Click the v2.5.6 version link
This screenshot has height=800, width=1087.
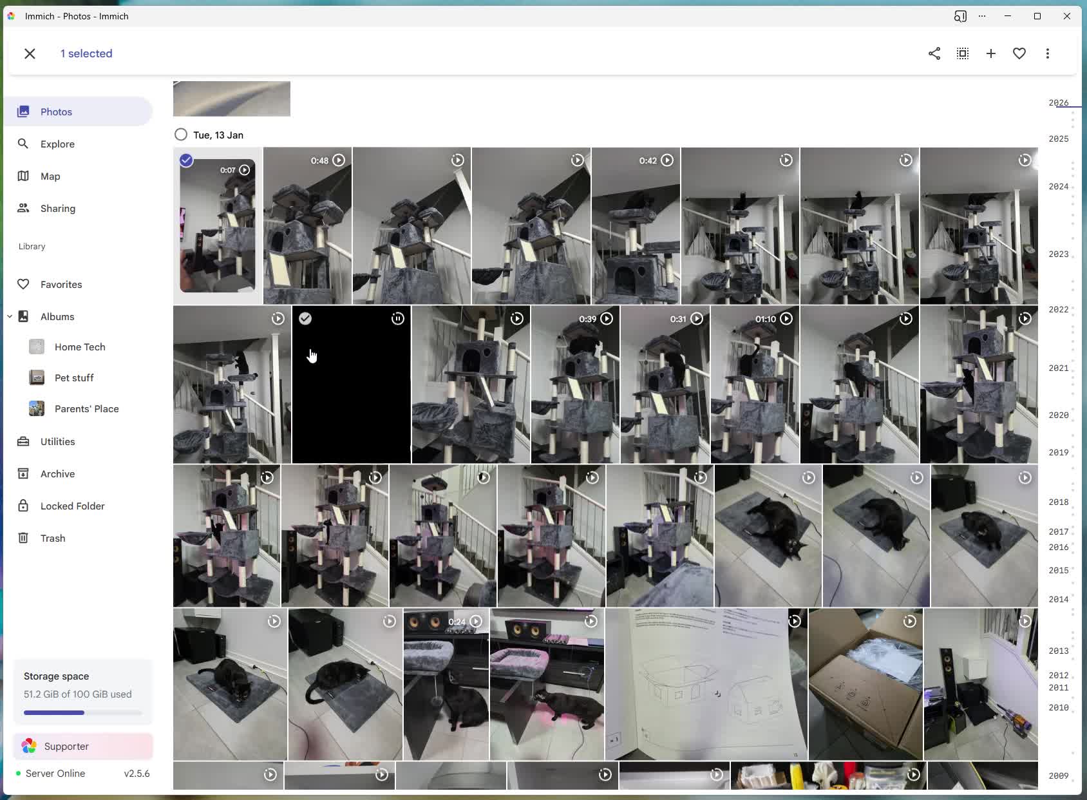click(137, 773)
